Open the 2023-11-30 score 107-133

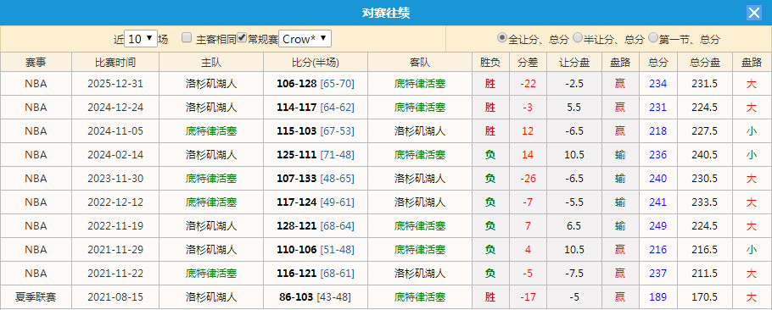coord(296,179)
